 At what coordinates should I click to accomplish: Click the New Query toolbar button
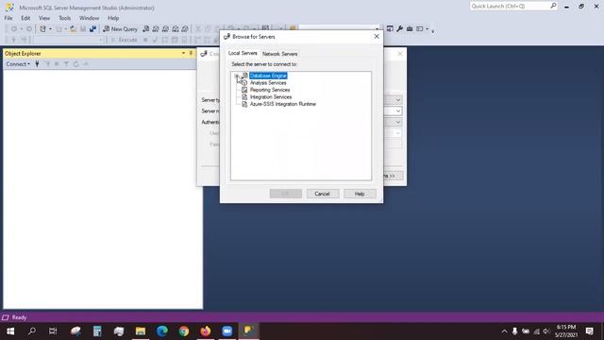point(120,29)
